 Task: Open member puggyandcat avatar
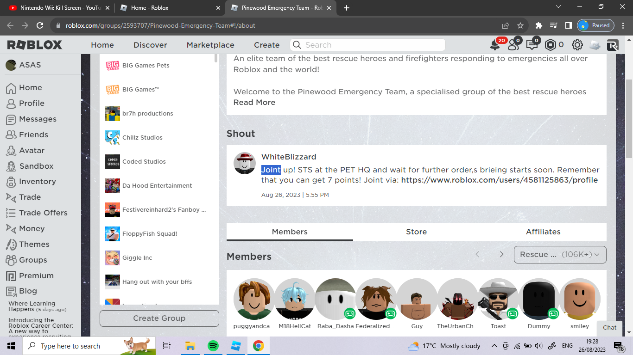(x=254, y=299)
